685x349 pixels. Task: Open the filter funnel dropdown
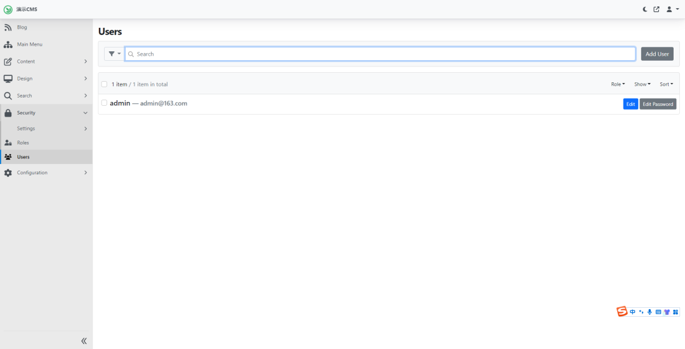click(114, 54)
